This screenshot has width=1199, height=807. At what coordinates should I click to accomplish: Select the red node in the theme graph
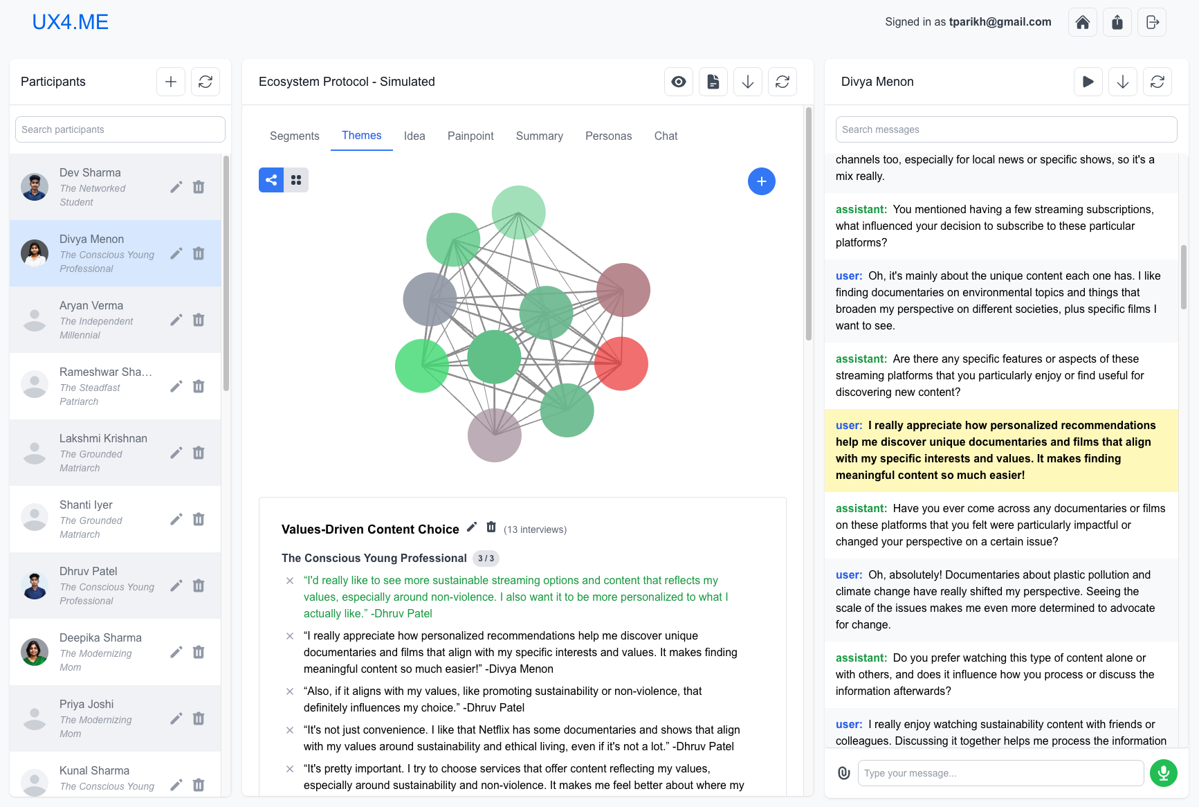pyautogui.click(x=621, y=363)
